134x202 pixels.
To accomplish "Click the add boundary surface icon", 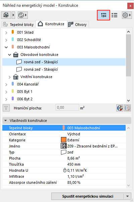I will [x=120, y=108].
